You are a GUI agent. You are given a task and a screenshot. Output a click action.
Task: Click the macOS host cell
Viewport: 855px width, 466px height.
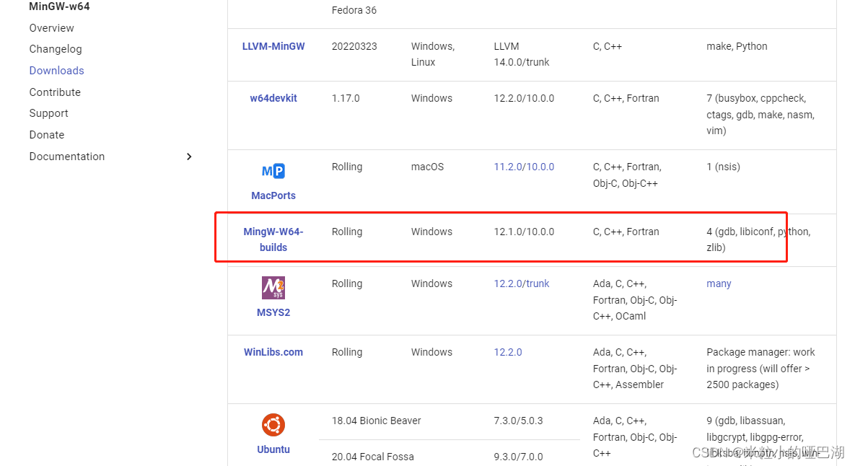pyautogui.click(x=427, y=167)
